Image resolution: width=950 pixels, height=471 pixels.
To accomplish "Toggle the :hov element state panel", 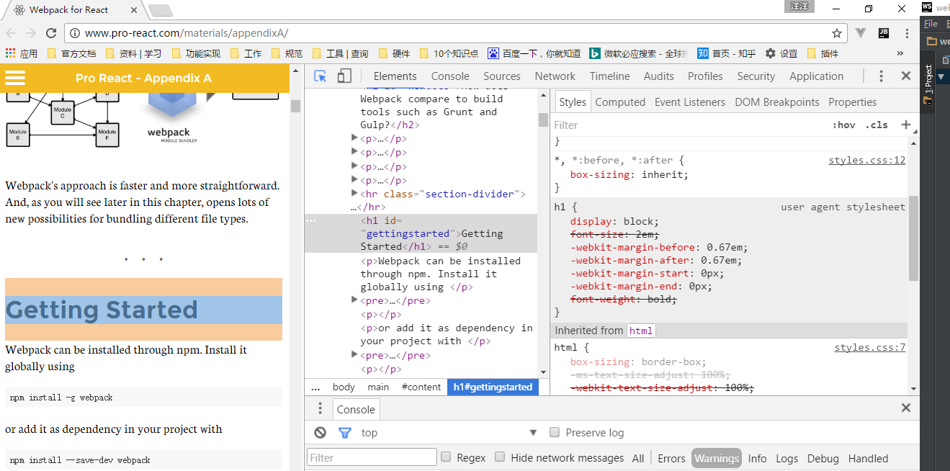I will pos(843,125).
